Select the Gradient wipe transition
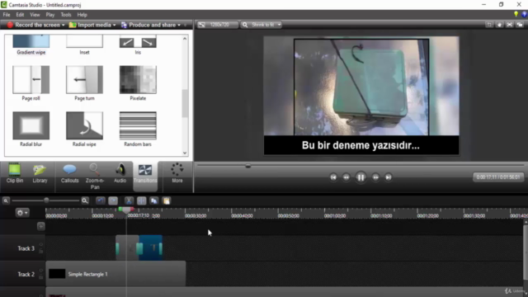Viewport: 528px width, 297px height. coord(31,45)
